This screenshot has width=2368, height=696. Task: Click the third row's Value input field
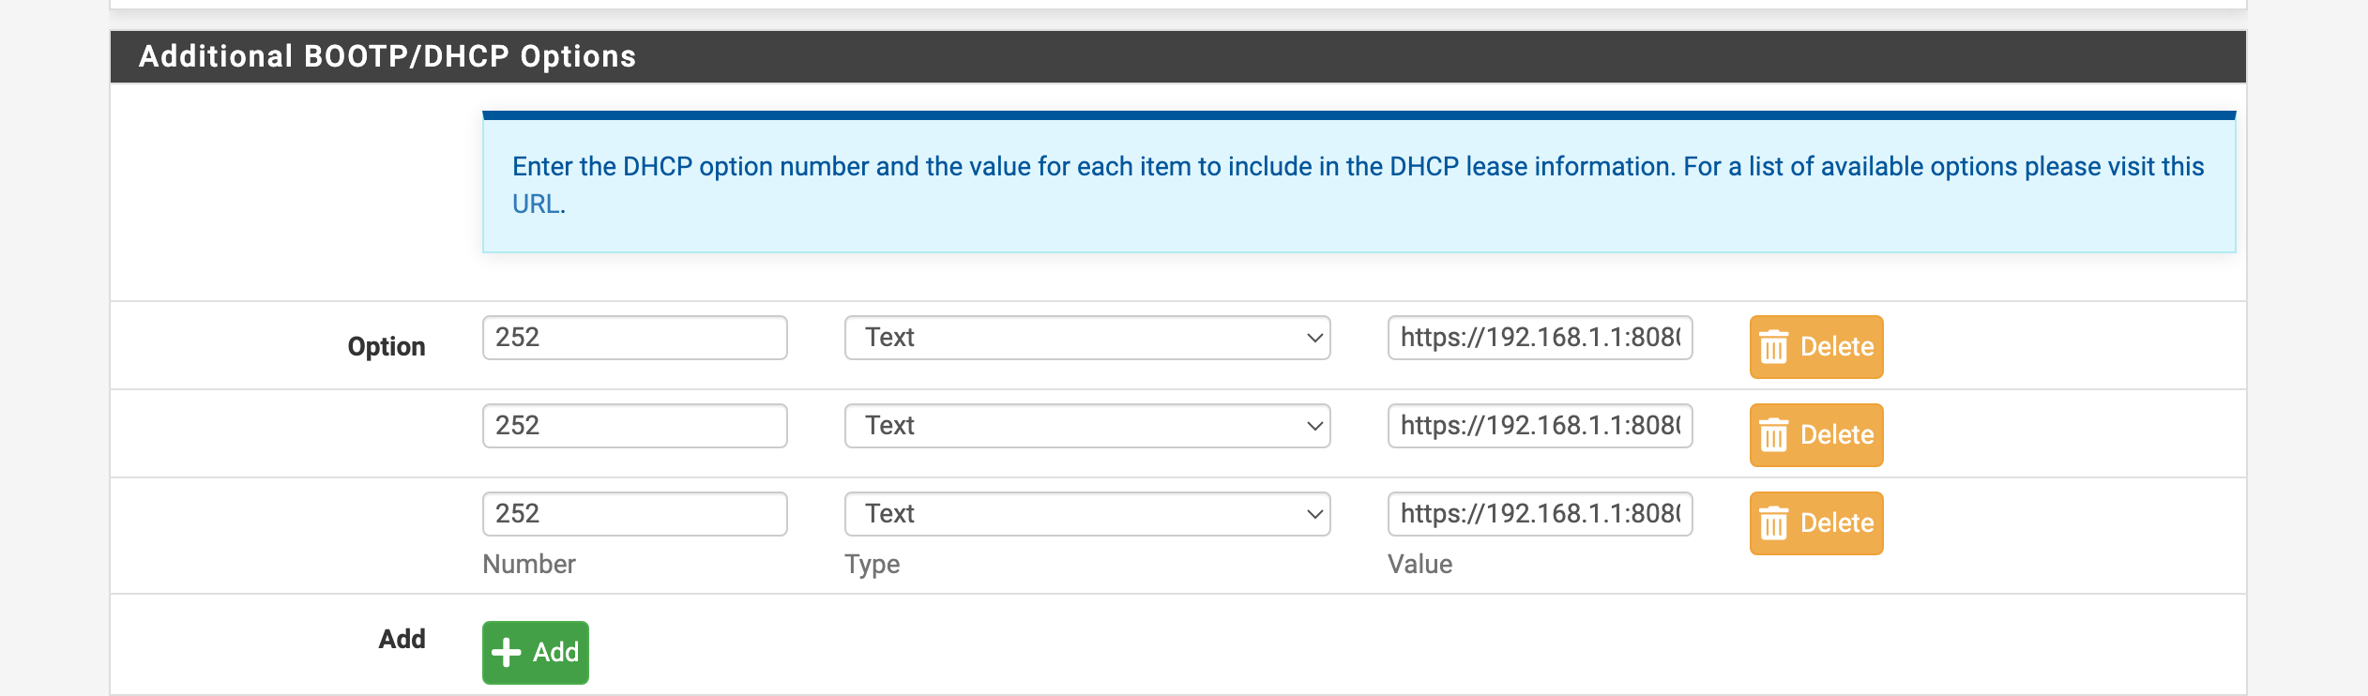coord(1540,514)
